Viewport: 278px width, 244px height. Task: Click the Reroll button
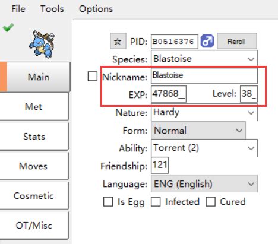[x=237, y=41]
